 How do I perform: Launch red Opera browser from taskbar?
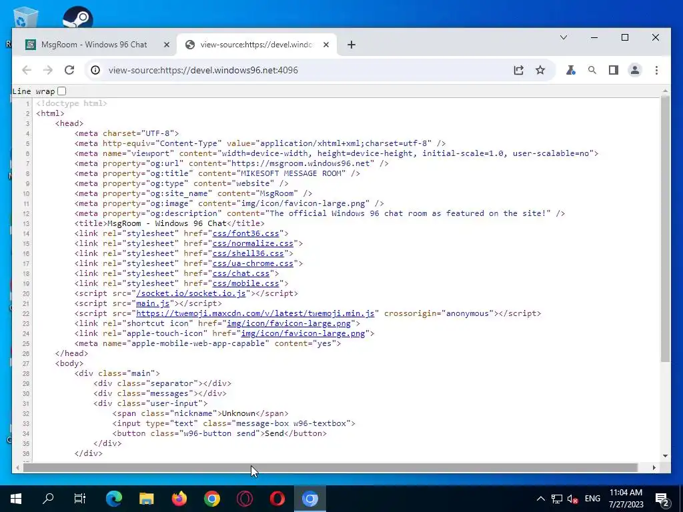(277, 499)
